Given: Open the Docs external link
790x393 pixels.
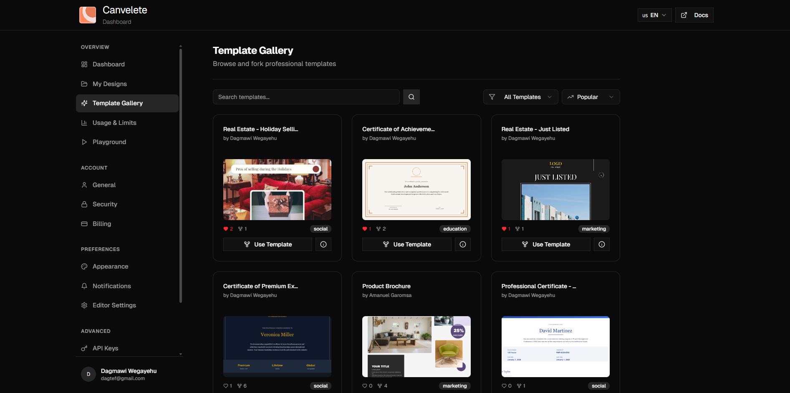Looking at the screenshot, I should coord(694,15).
